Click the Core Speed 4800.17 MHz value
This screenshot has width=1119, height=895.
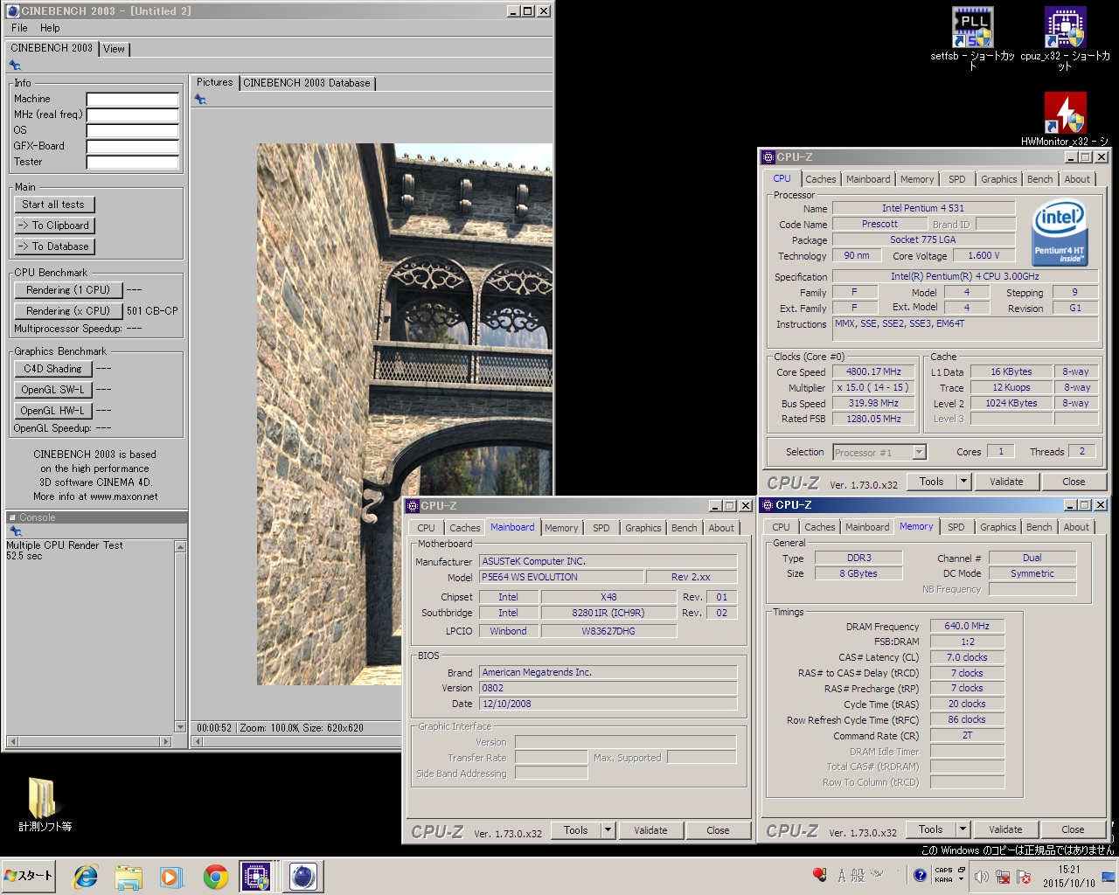[873, 371]
